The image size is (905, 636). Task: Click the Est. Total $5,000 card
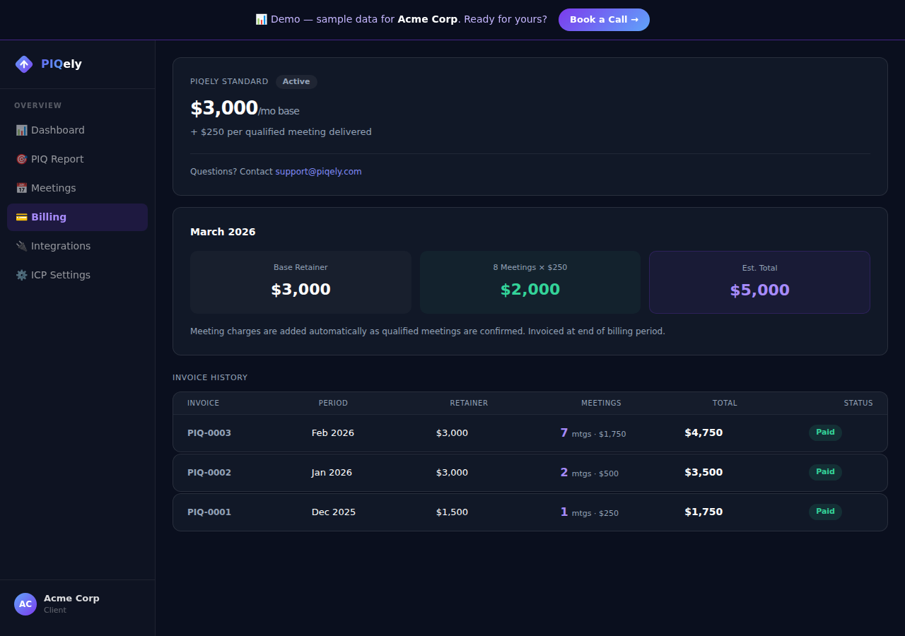[759, 282]
